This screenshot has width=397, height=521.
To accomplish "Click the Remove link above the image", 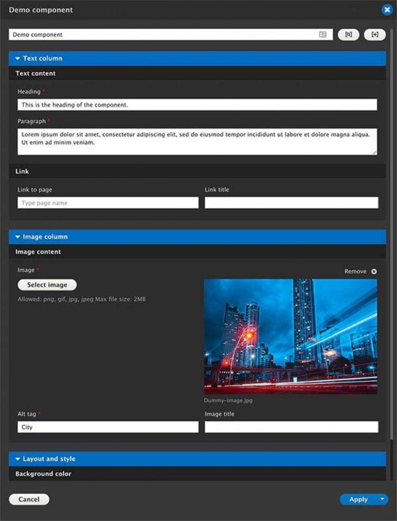I will (x=355, y=271).
